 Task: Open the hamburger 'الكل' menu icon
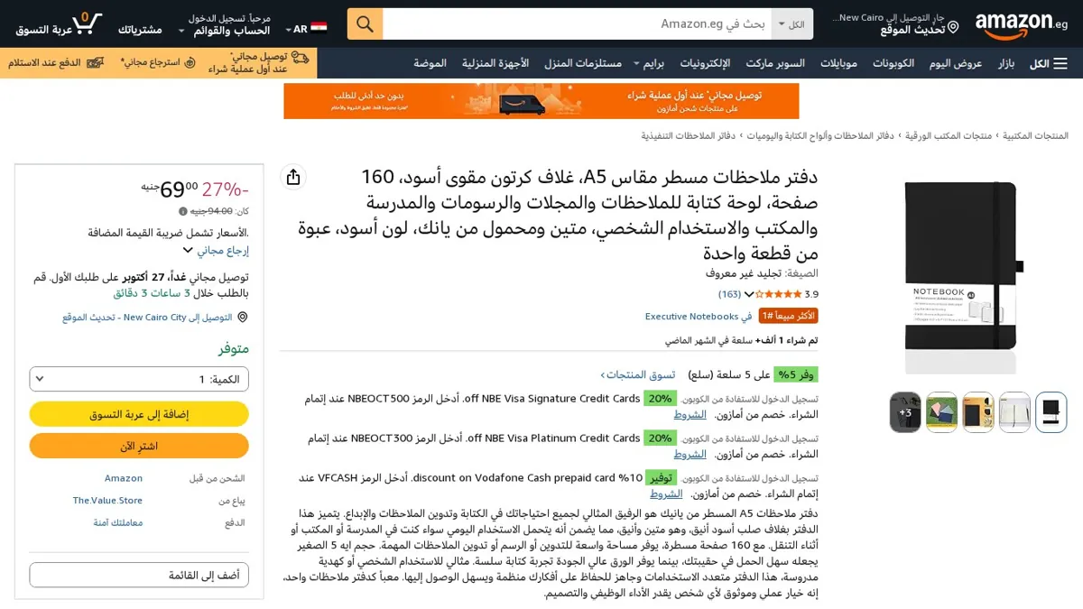[1060, 63]
